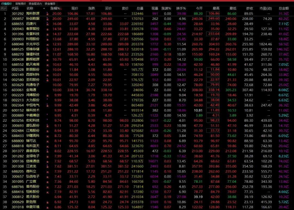Select stock name 中嘉博创
The image size is (294, 210).
point(33,115)
